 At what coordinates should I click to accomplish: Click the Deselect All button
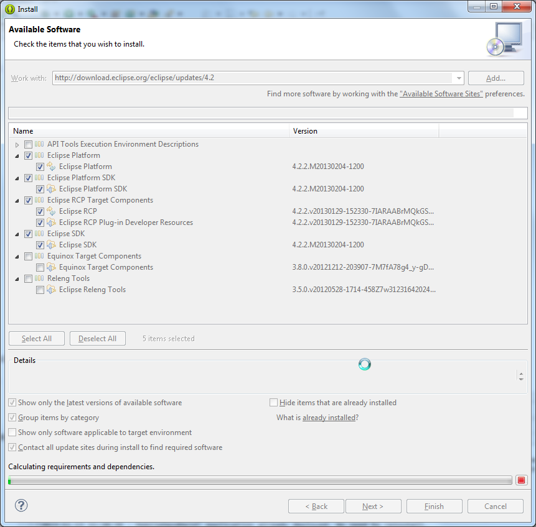[x=97, y=339]
